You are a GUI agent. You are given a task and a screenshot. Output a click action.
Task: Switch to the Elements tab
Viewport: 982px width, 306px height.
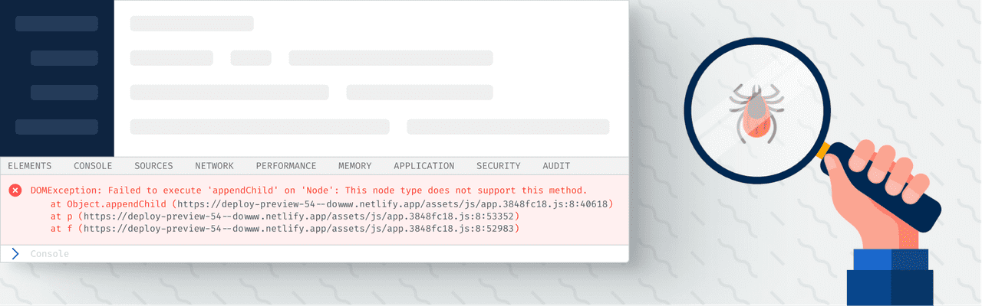(x=30, y=166)
